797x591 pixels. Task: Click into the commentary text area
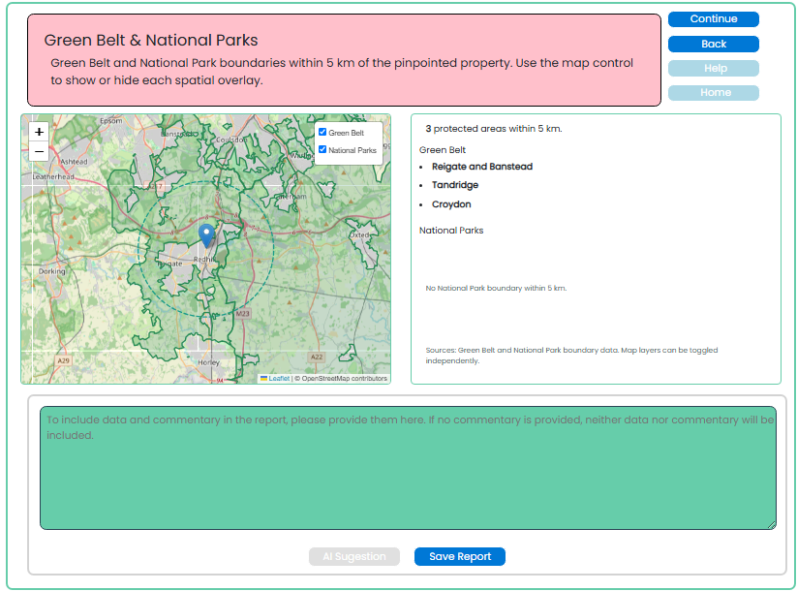(x=408, y=467)
